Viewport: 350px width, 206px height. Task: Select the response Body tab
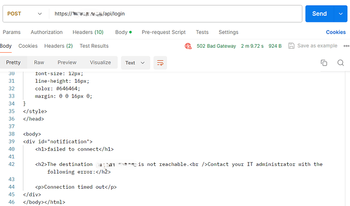6,46
